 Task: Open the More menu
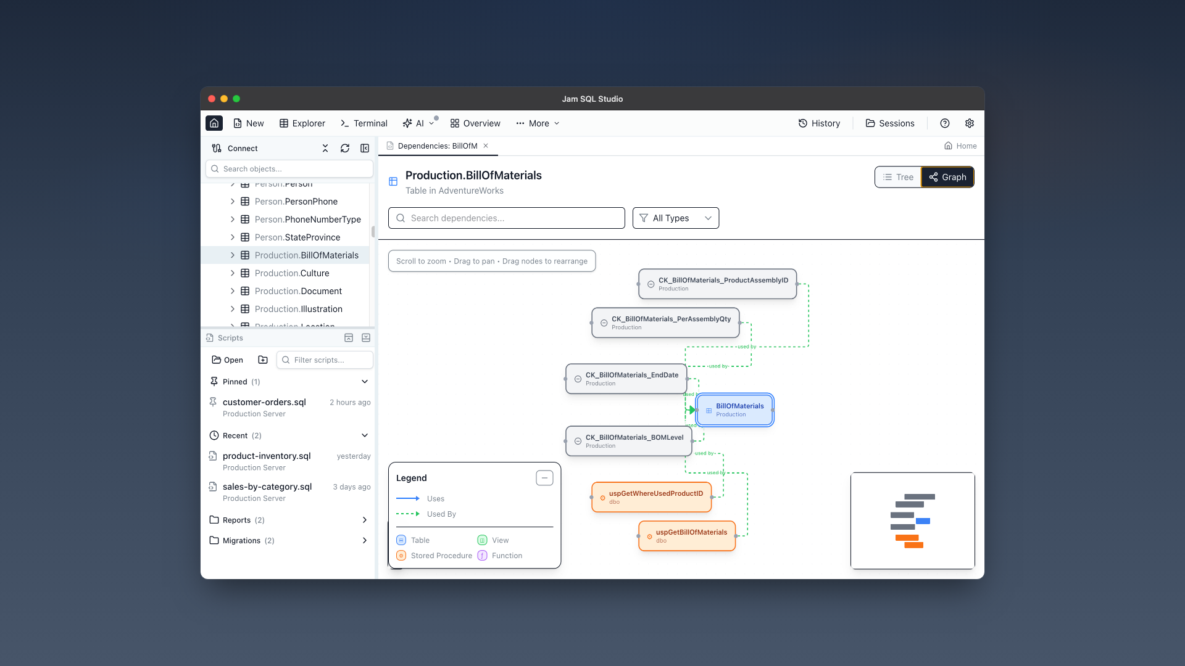pyautogui.click(x=536, y=123)
